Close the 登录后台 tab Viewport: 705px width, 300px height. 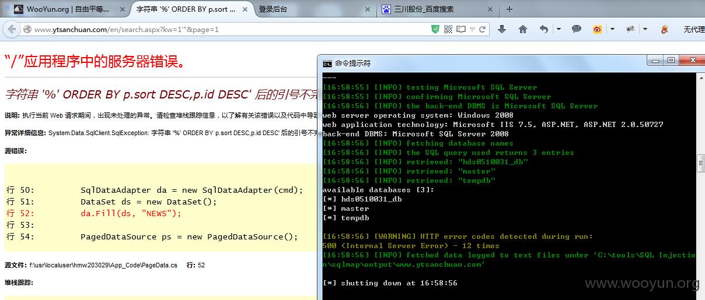pos(367,9)
